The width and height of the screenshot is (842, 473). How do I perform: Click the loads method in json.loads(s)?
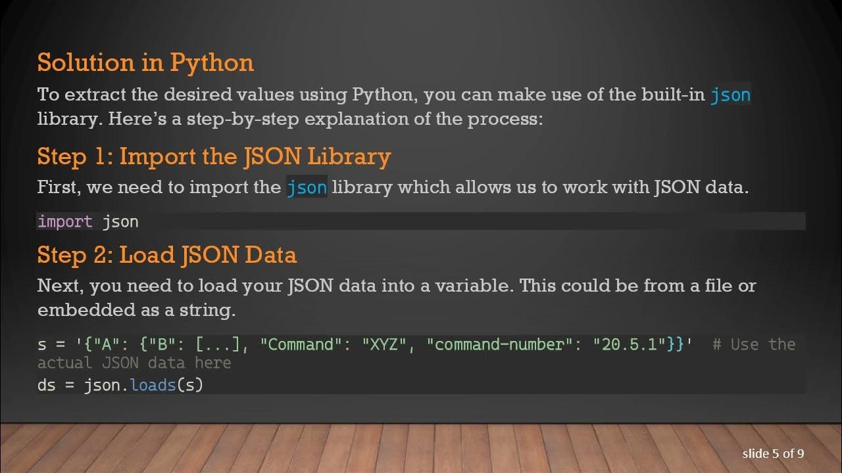tap(153, 384)
